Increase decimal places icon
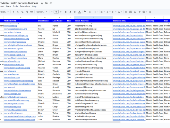Viewport: 170px width, 128px height. (27, 12)
